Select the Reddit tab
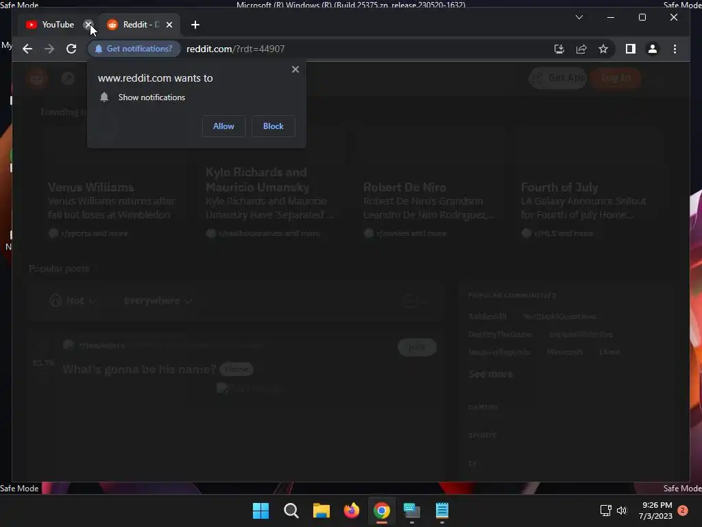The height and width of the screenshot is (527, 702). (134, 25)
